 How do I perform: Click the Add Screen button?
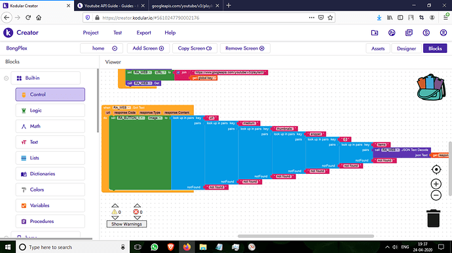tap(148, 48)
